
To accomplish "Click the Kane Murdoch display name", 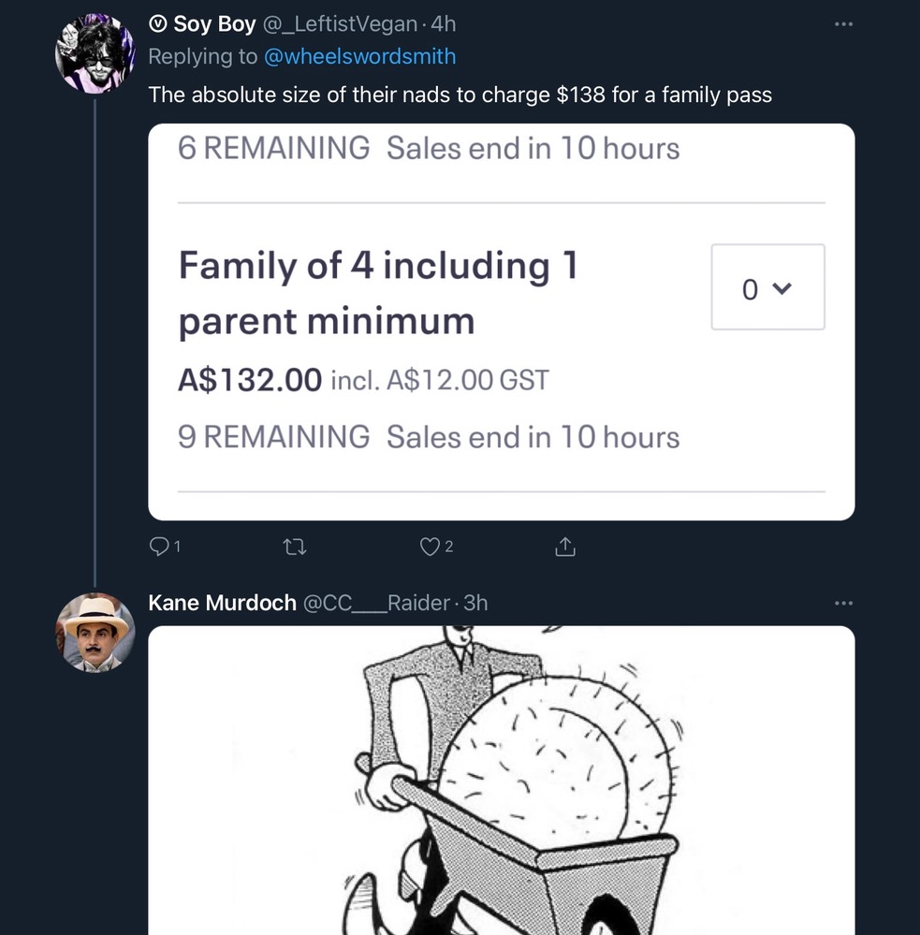I will click(222, 603).
